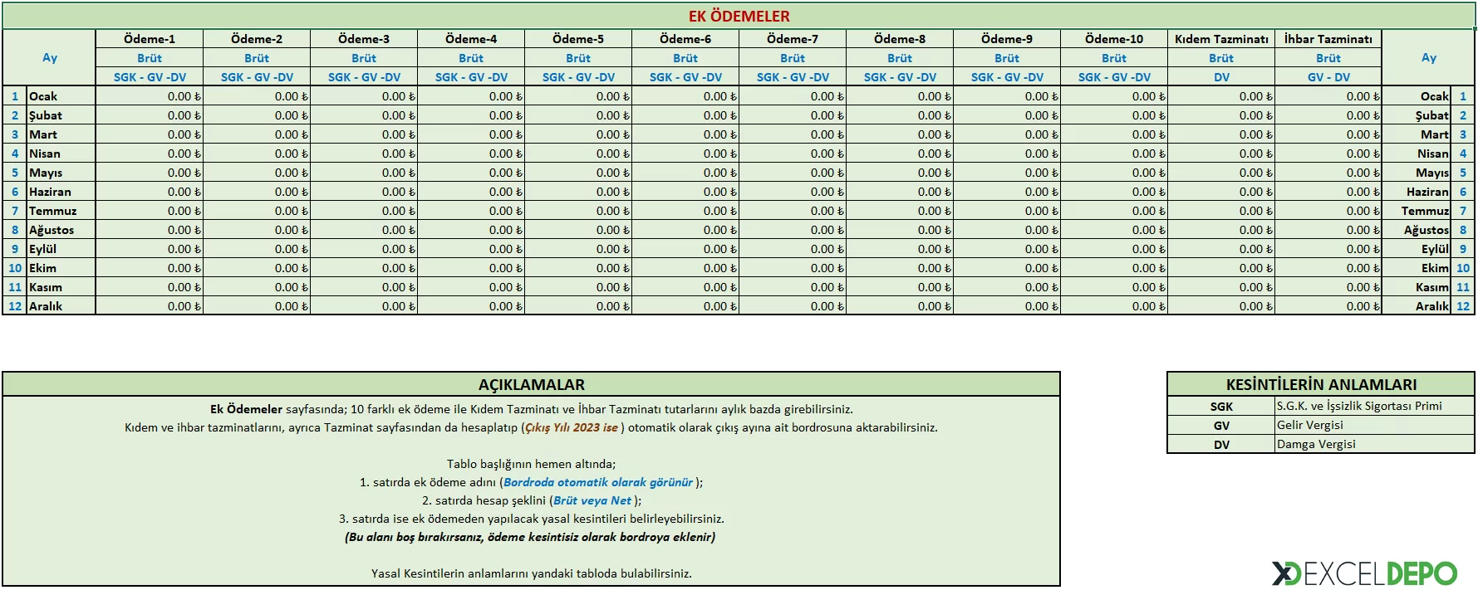Select the Ödeme-7 Eylül amount cell
This screenshot has width=1478, height=590.
[793, 249]
